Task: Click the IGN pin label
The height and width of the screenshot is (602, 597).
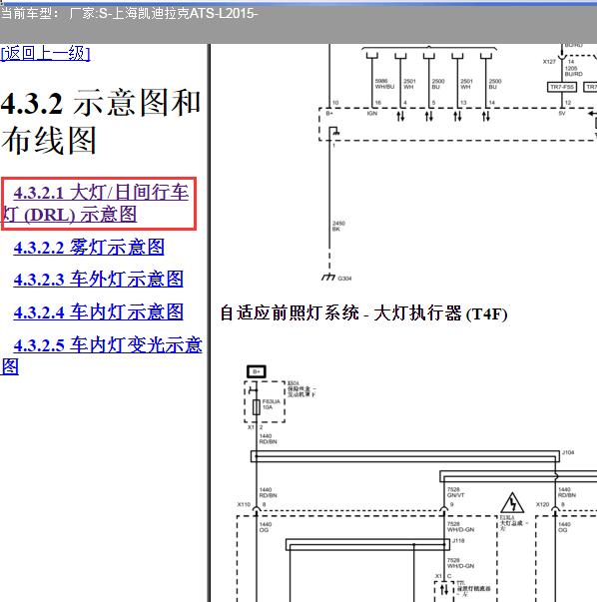Action: point(372,113)
